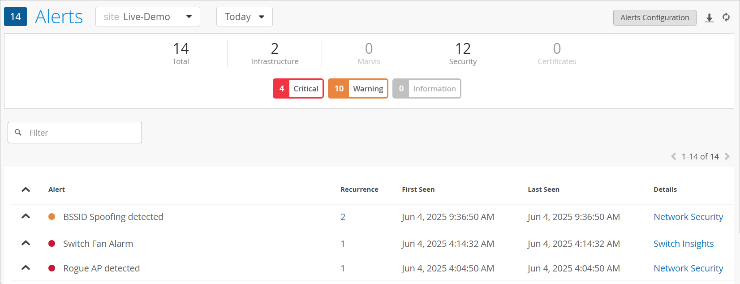Screen dimensions: 740x284
Task: Click the refresh alerts icon
Action: pyautogui.click(x=726, y=17)
